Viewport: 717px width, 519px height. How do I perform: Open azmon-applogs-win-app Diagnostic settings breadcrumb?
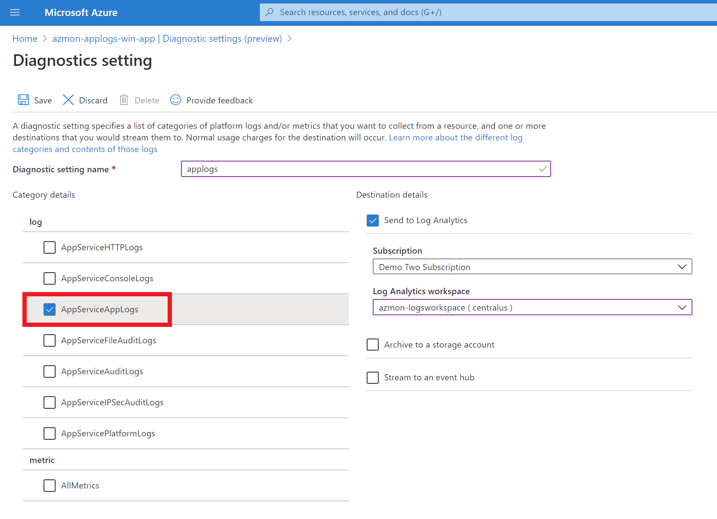coord(167,38)
